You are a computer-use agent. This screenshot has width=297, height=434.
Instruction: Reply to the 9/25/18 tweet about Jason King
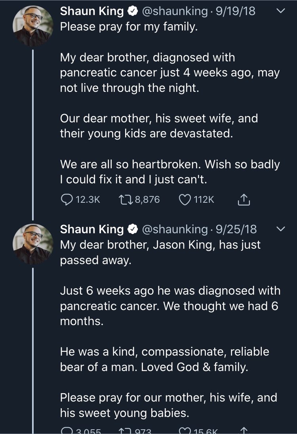pyautogui.click(x=67, y=430)
